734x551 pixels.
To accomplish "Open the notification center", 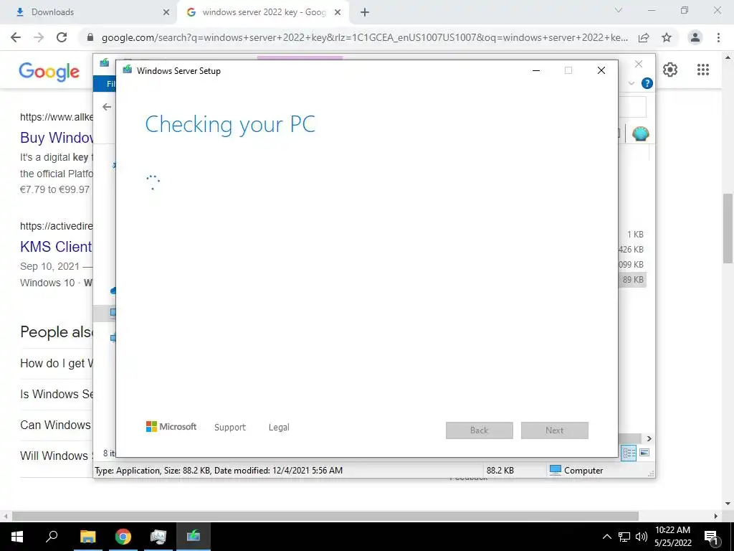I will 712,537.
